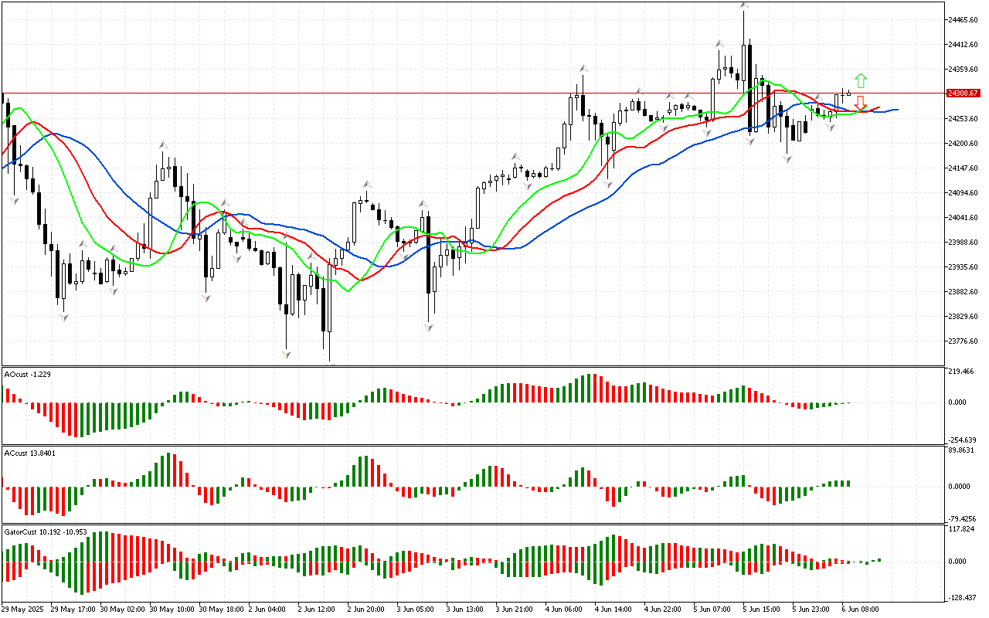Image resolution: width=989 pixels, height=618 pixels.
Task: Click the red down arrow sell signal
Action: 860,102
